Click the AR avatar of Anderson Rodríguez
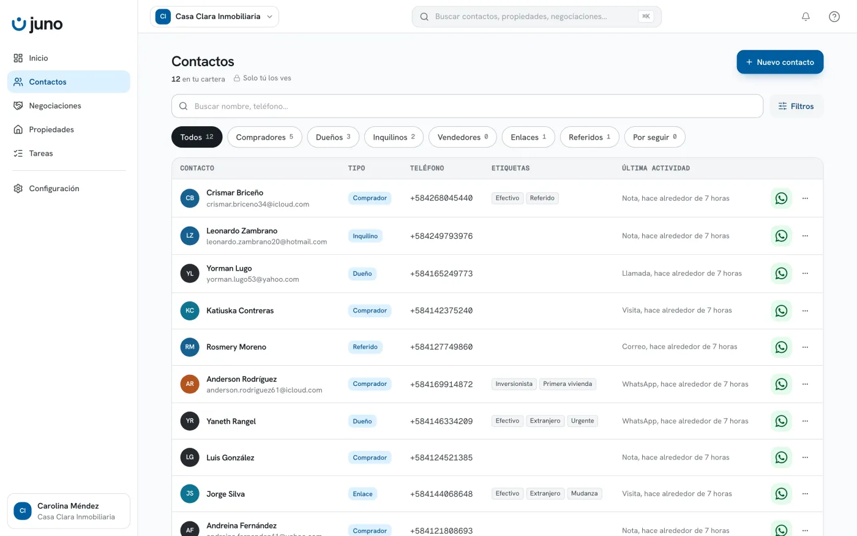The height and width of the screenshot is (536, 857). pyautogui.click(x=190, y=384)
